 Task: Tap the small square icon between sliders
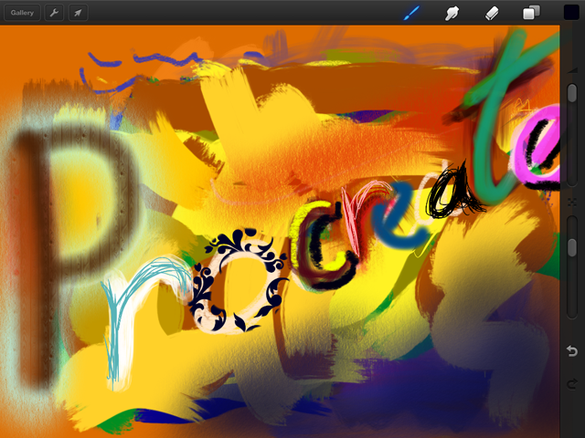572,203
